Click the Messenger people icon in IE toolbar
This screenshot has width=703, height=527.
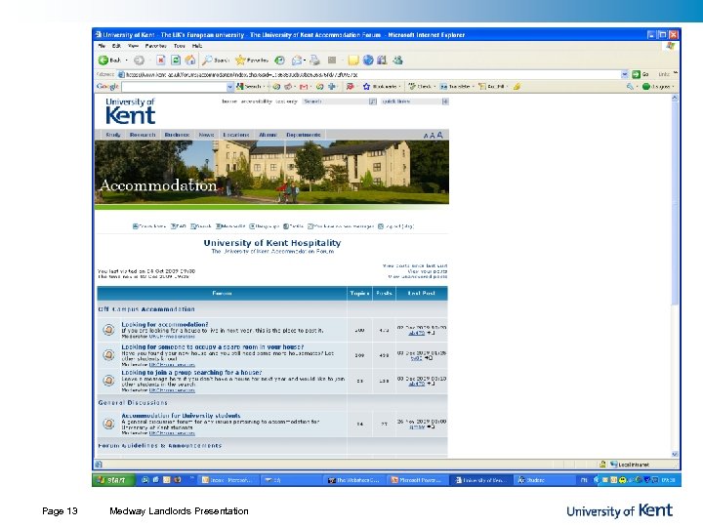pyautogui.click(x=397, y=61)
